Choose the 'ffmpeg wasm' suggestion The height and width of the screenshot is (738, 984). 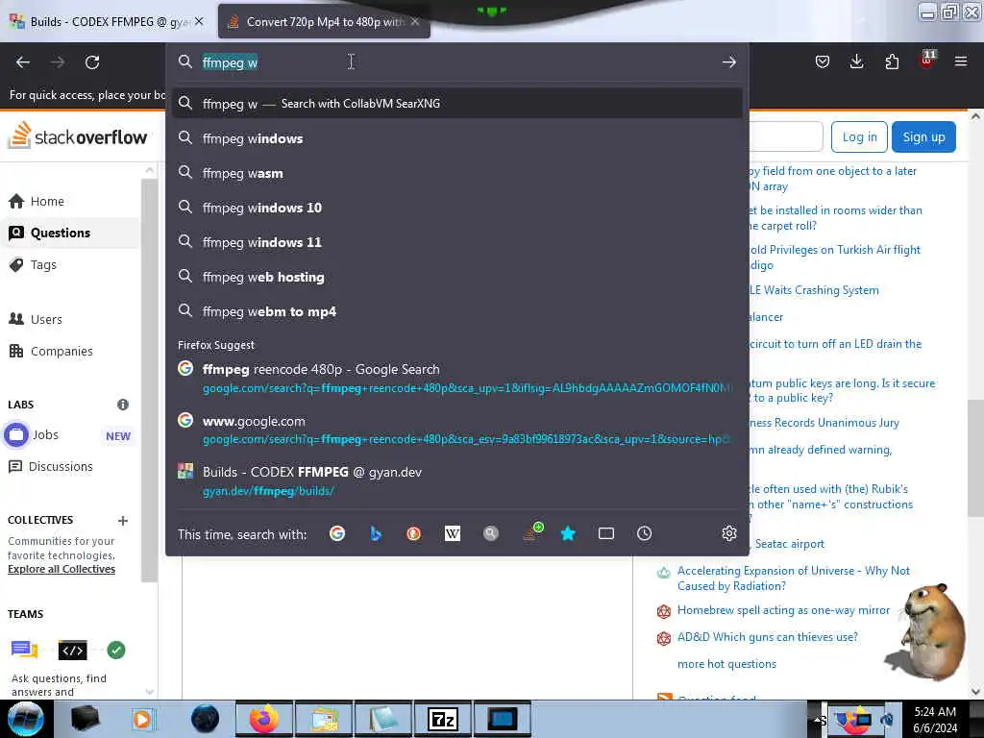click(456, 173)
